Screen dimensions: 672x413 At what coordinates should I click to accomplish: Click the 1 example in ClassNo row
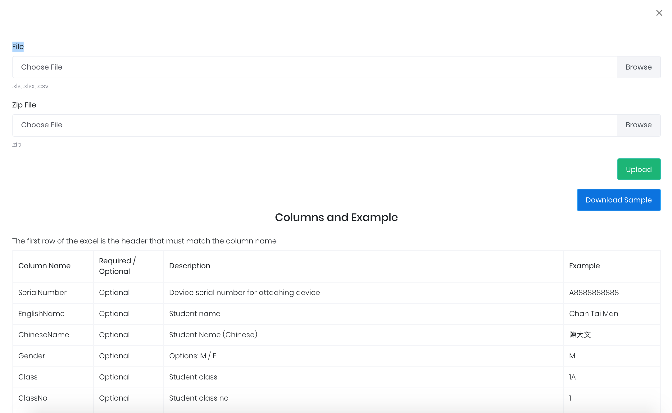pos(570,398)
